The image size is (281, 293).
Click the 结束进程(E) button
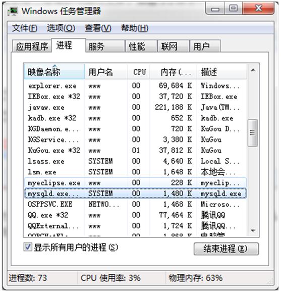(x=227, y=249)
